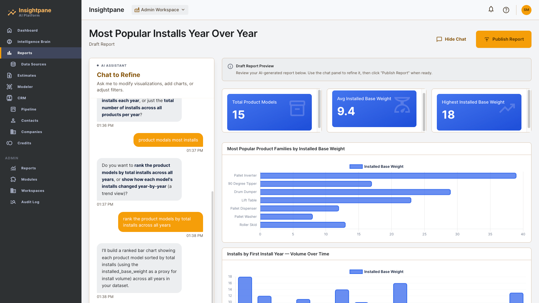This screenshot has height=303, width=539.
Task: Click the 01:38 PM timestamp under assistant reply
Action: [105, 297]
